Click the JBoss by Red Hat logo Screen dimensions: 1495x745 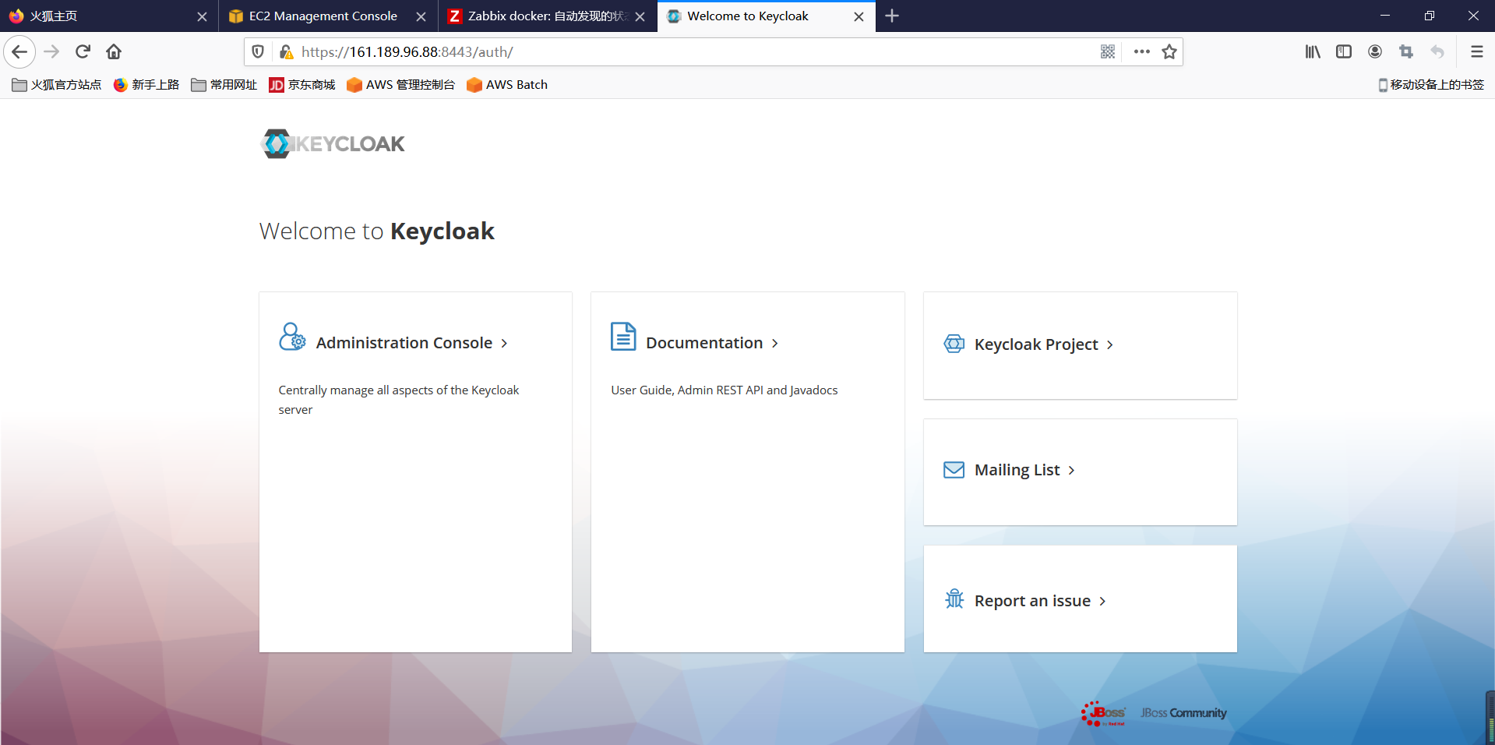click(1104, 713)
